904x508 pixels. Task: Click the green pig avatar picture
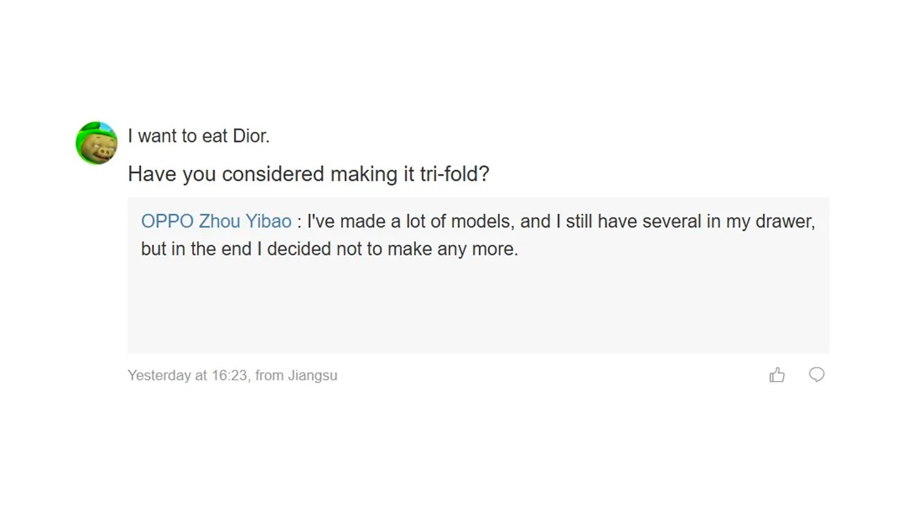[97, 143]
